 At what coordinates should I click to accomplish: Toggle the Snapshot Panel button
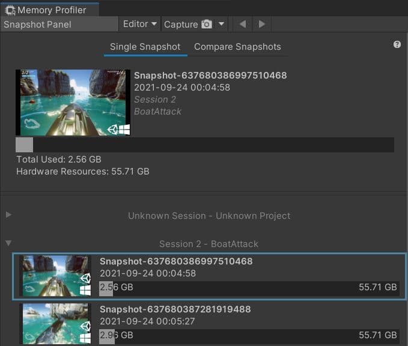coord(59,25)
